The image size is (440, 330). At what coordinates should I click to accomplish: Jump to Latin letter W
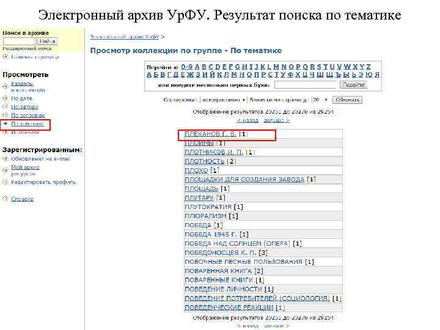pyautogui.click(x=347, y=67)
